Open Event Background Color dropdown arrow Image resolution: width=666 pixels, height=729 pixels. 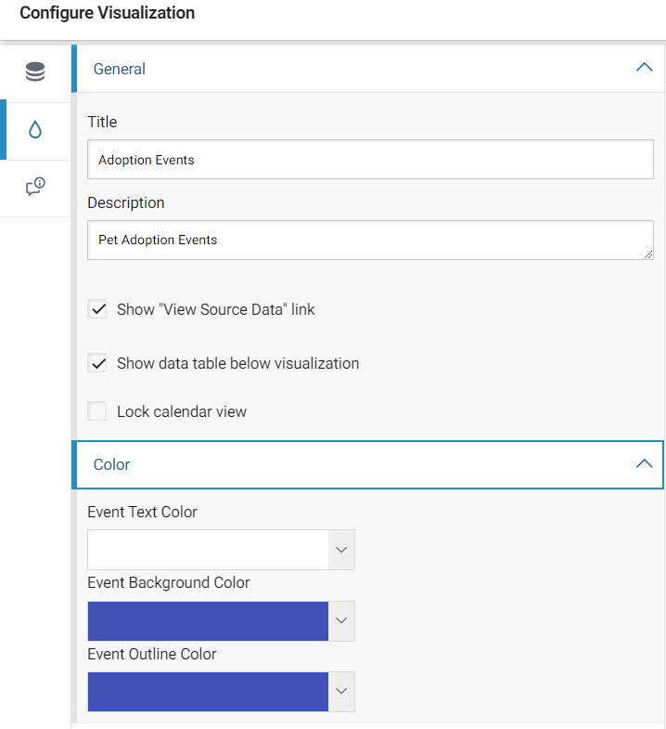click(341, 620)
